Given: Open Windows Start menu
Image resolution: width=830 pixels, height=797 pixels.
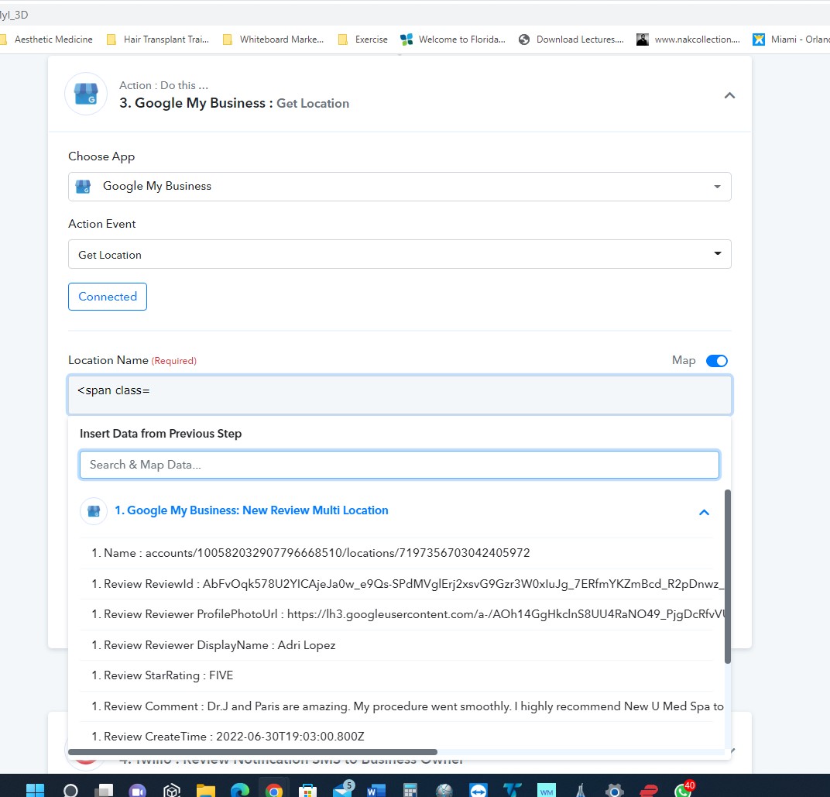Looking at the screenshot, I should click(35, 790).
